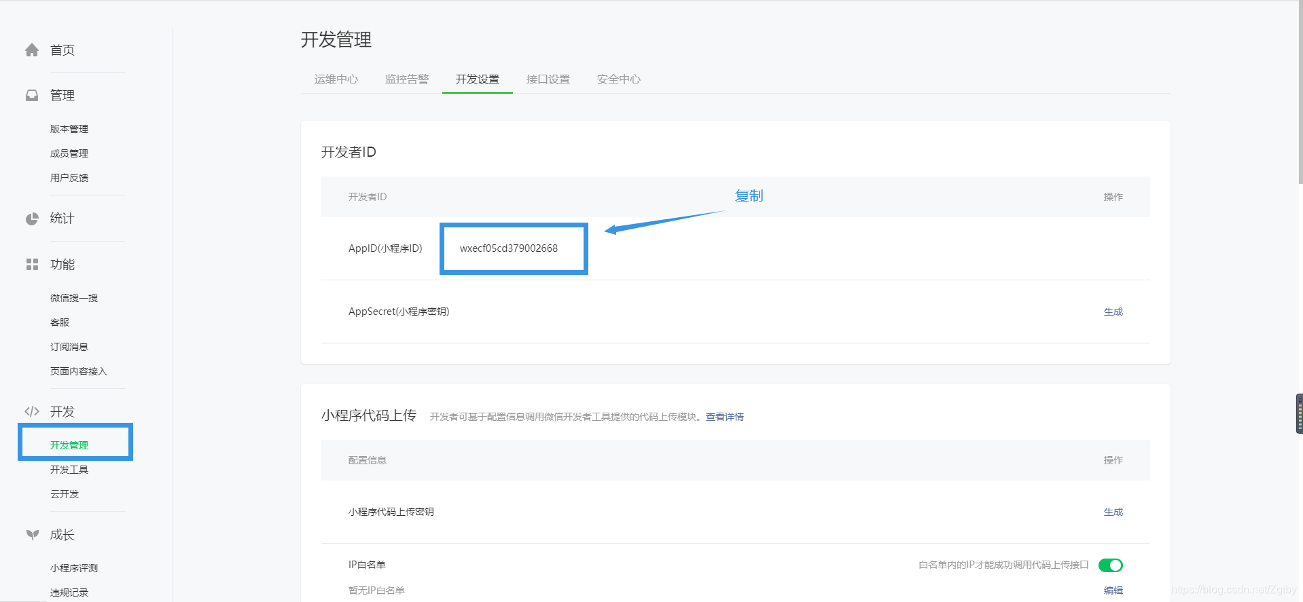The width and height of the screenshot is (1303, 602).
Task: Click 生成 for 小程序代码上传密钥
Action: tap(1113, 512)
